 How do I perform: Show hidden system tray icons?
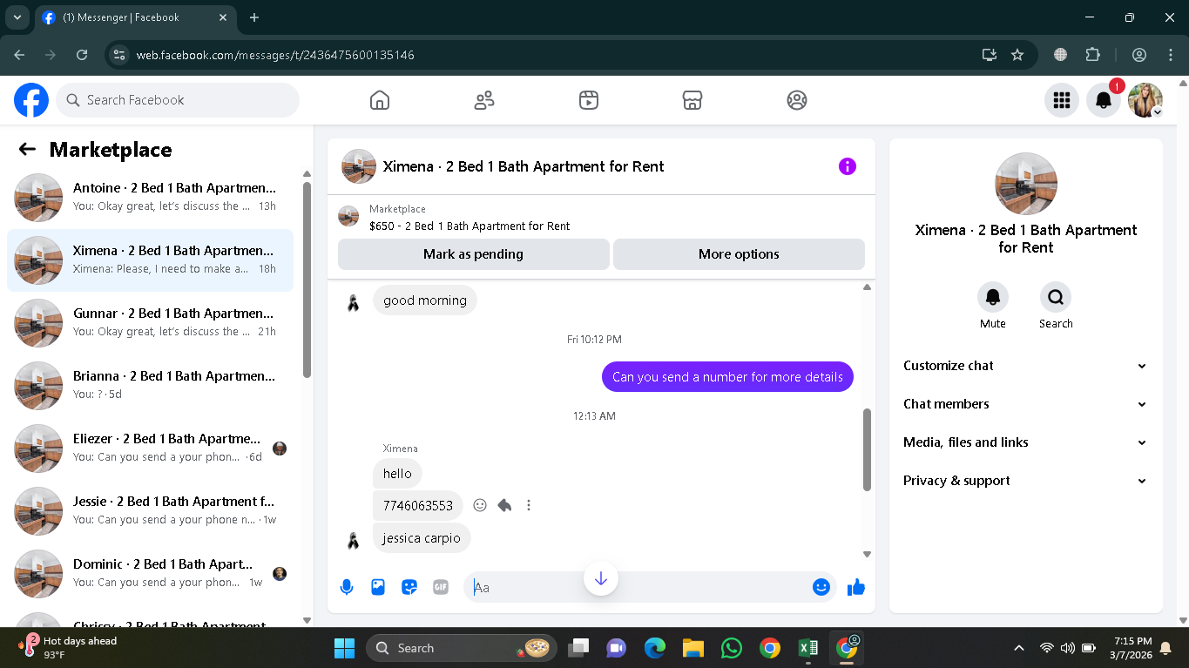pyautogui.click(x=1019, y=648)
